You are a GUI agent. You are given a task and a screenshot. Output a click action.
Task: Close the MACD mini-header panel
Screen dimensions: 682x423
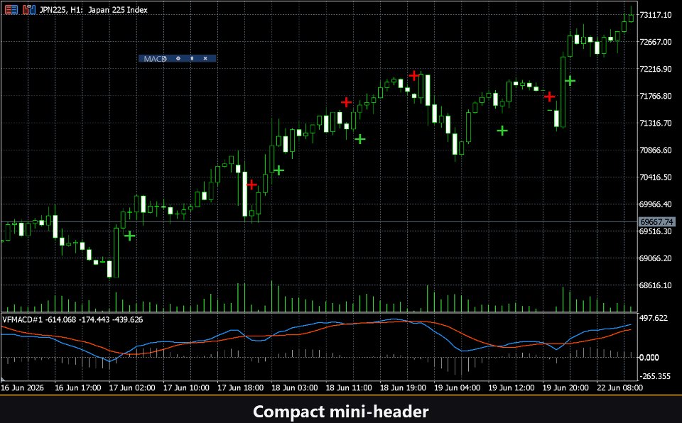coord(205,58)
